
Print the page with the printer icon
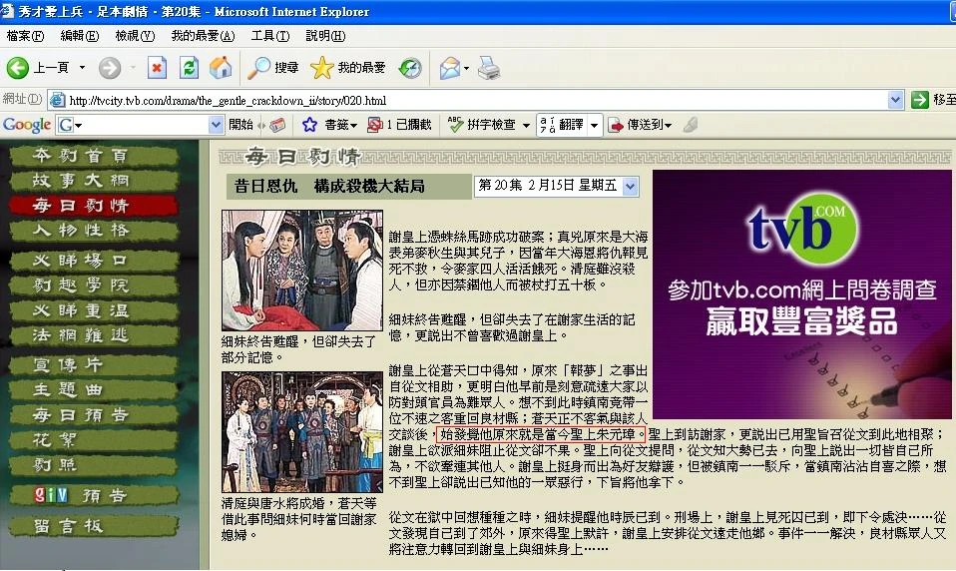coord(489,68)
